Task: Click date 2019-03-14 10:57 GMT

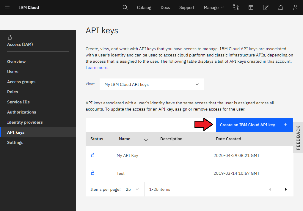Action: coord(236,173)
